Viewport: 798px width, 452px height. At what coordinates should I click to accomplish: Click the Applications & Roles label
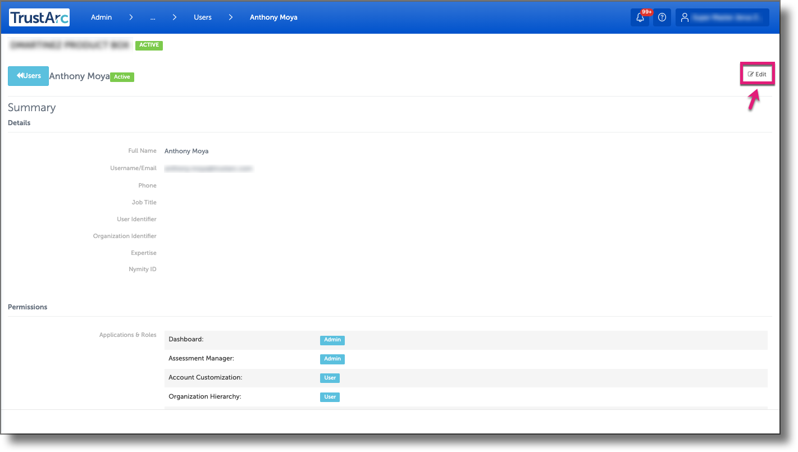(128, 335)
